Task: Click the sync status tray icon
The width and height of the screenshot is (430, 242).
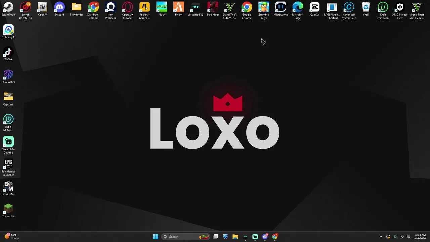Action: 388,237
